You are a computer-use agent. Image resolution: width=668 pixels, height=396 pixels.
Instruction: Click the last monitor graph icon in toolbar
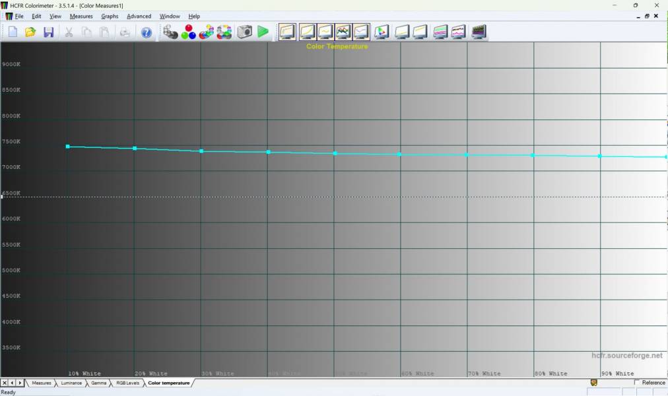click(479, 32)
